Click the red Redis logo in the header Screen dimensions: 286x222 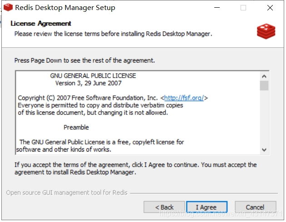tap(266, 31)
